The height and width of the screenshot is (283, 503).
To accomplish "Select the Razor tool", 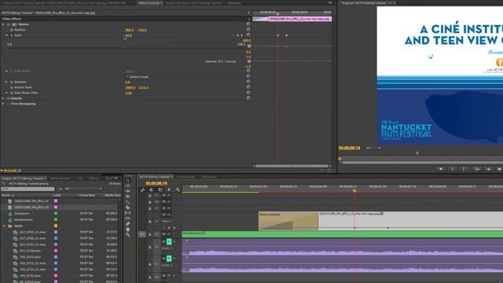I will coord(128,208).
